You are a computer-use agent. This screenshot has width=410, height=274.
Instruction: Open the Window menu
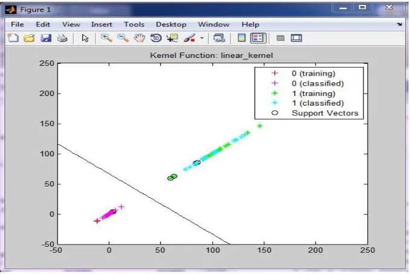coord(213,24)
